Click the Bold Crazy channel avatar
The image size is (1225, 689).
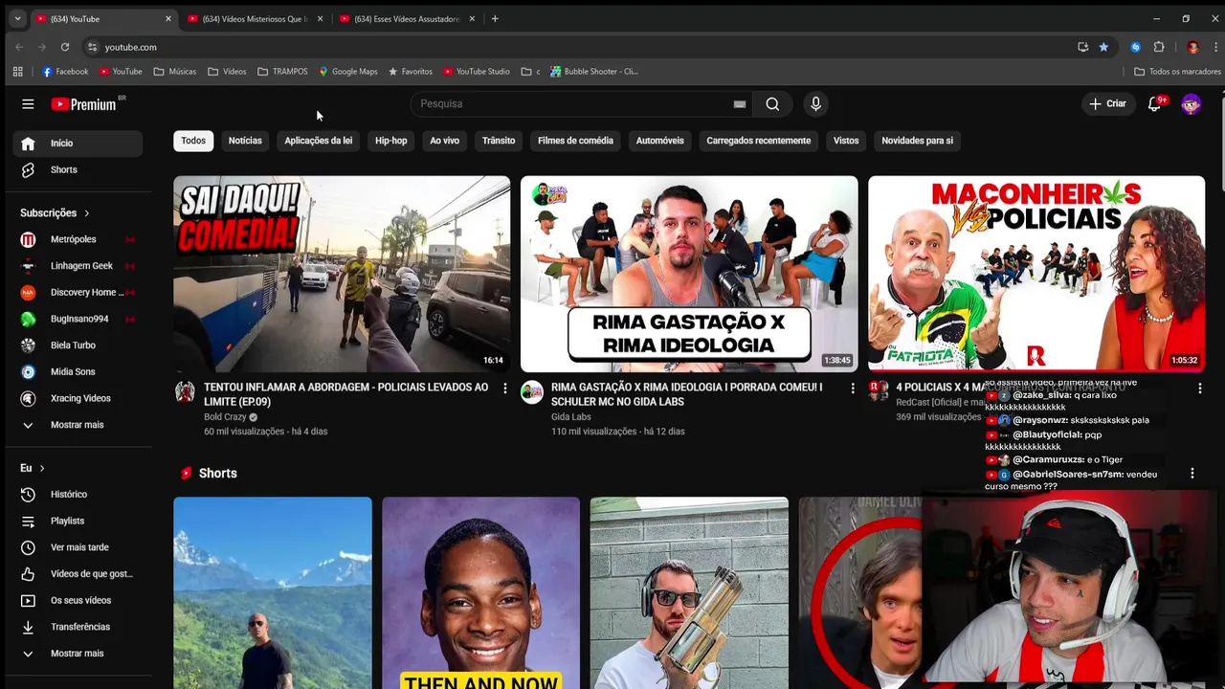(185, 391)
